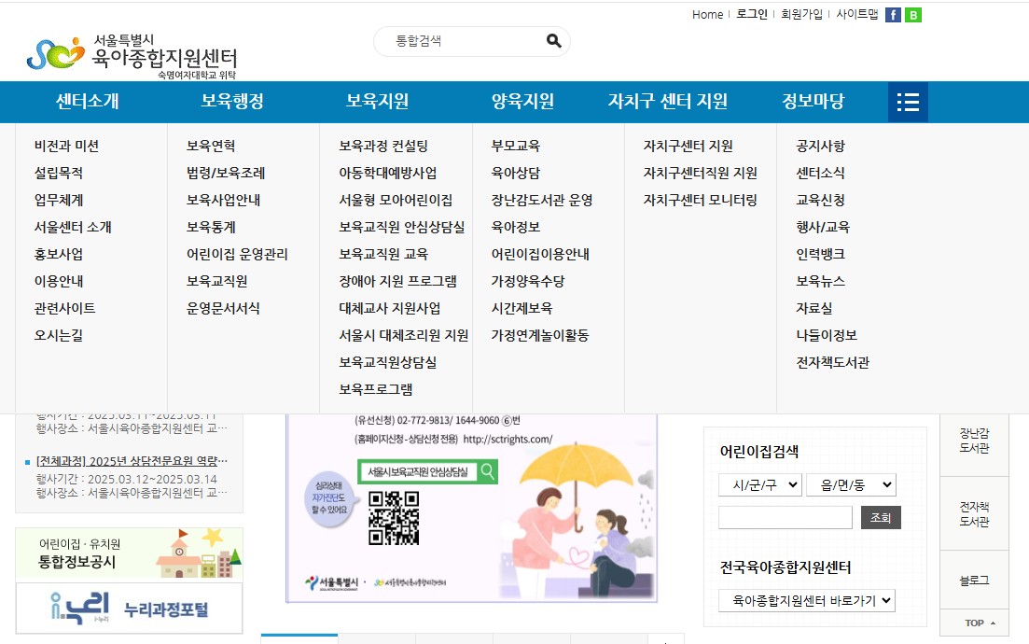Open the 양육지원 menu

click(x=521, y=101)
